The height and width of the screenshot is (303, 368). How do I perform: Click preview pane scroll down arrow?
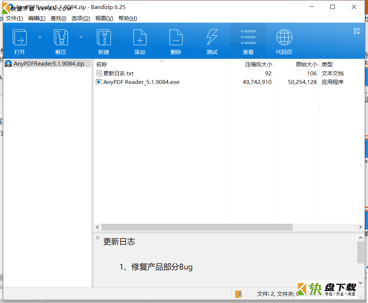coord(360,283)
